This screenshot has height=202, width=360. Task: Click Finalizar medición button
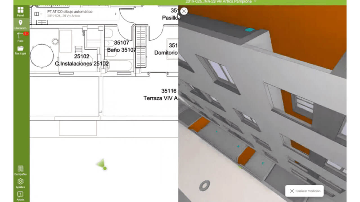pyautogui.click(x=304, y=191)
